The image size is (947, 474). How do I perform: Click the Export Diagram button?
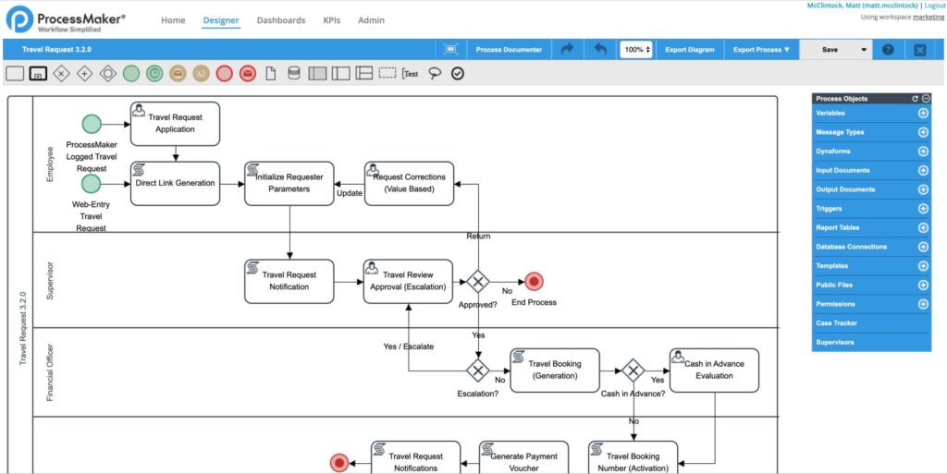pos(690,50)
